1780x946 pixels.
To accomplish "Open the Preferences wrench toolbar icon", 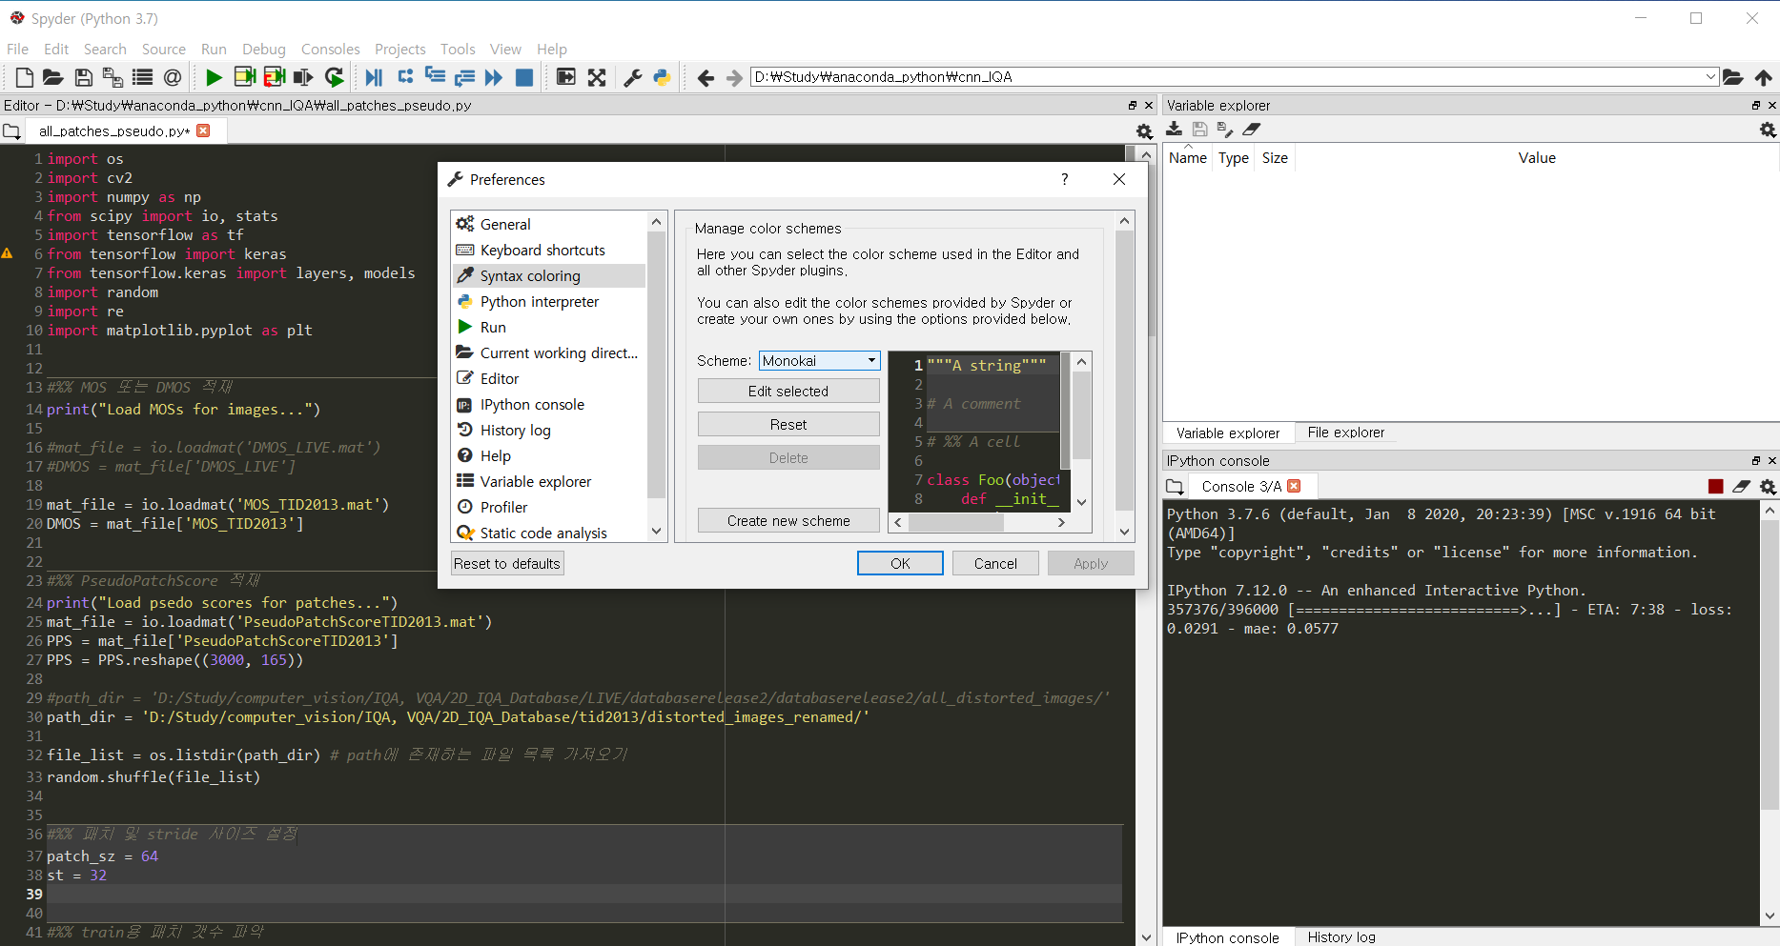I will point(632,77).
